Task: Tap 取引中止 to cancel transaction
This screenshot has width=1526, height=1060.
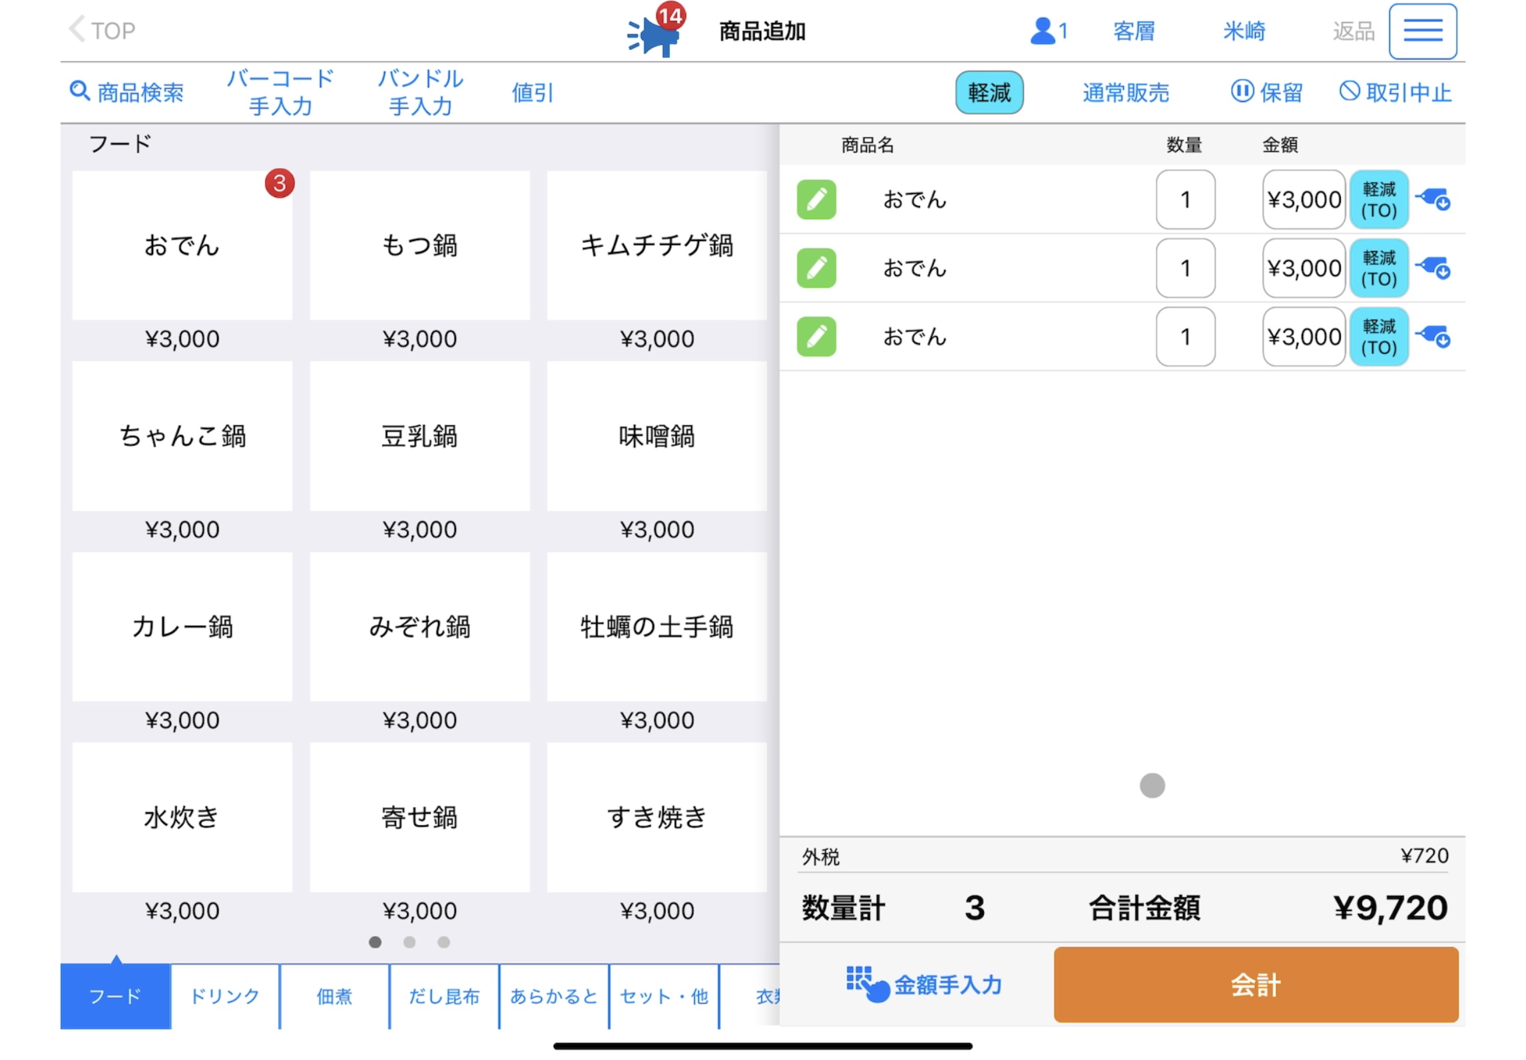Action: pyautogui.click(x=1394, y=92)
